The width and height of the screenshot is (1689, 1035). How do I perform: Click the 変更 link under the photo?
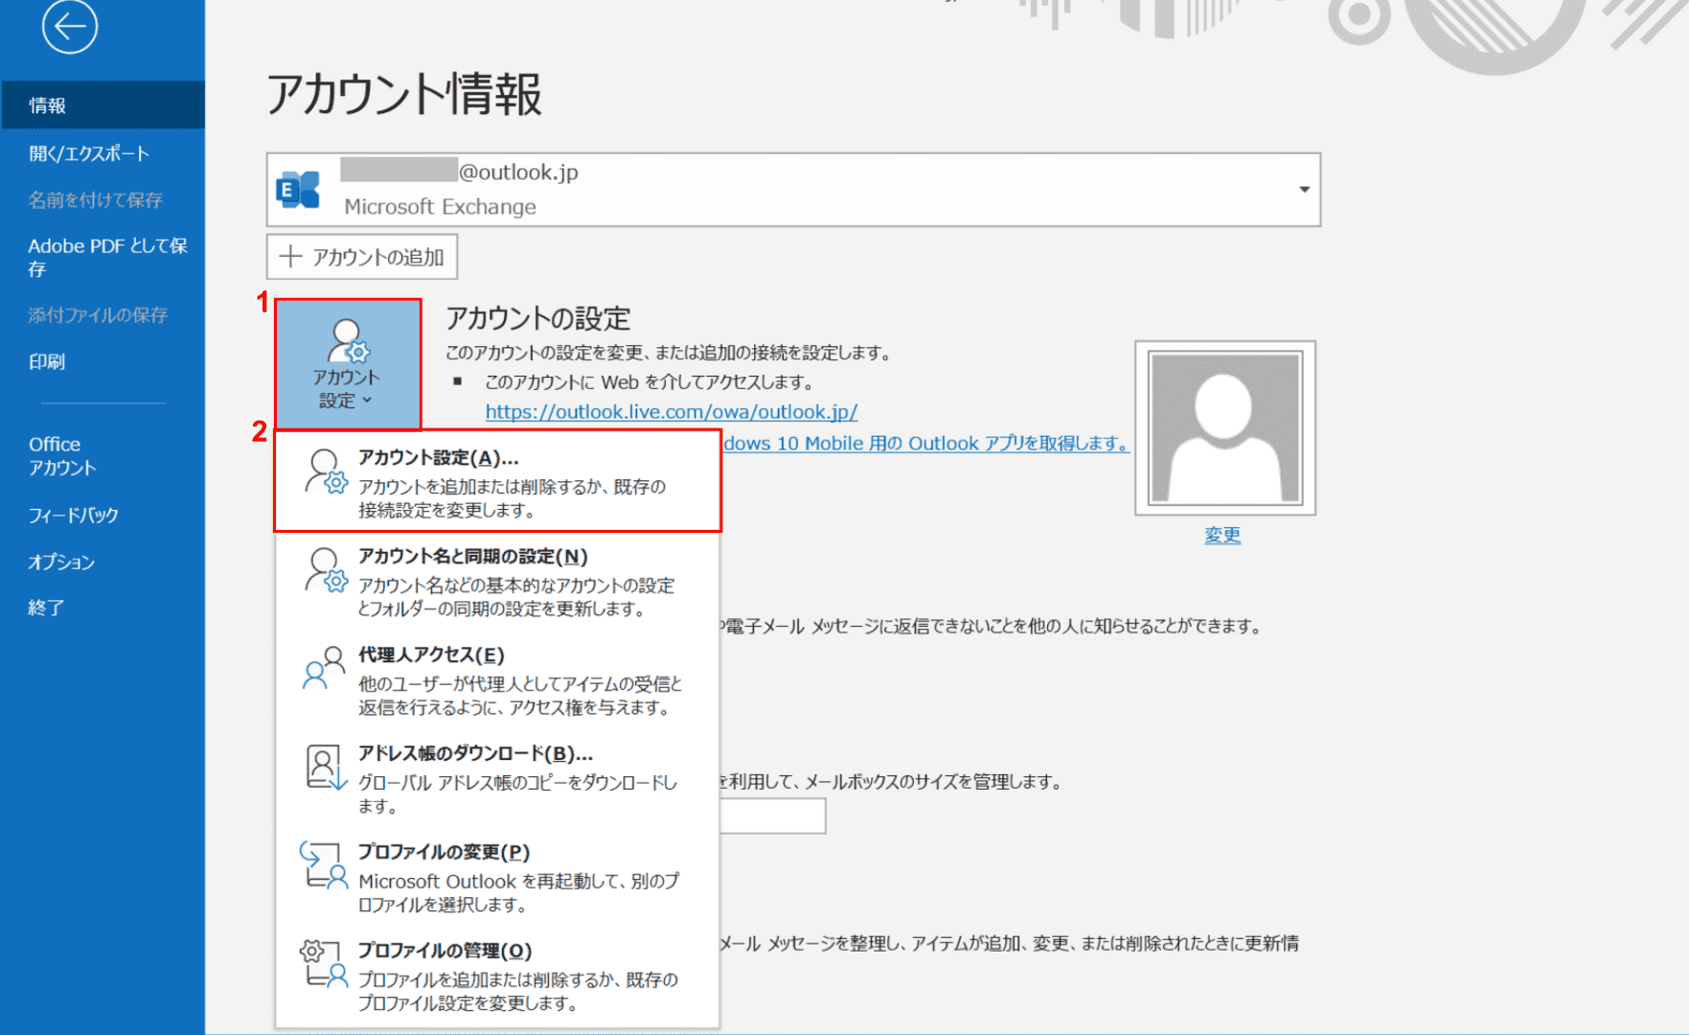tap(1222, 535)
